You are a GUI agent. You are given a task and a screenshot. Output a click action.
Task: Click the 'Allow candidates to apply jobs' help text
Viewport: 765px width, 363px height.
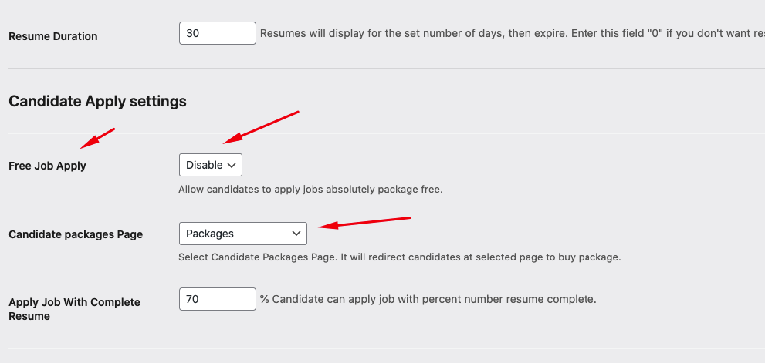(x=310, y=189)
